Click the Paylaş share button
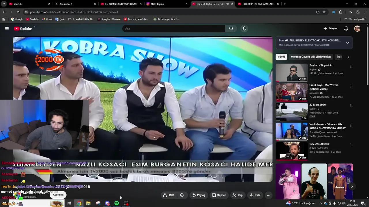 pyautogui.click(x=198, y=195)
